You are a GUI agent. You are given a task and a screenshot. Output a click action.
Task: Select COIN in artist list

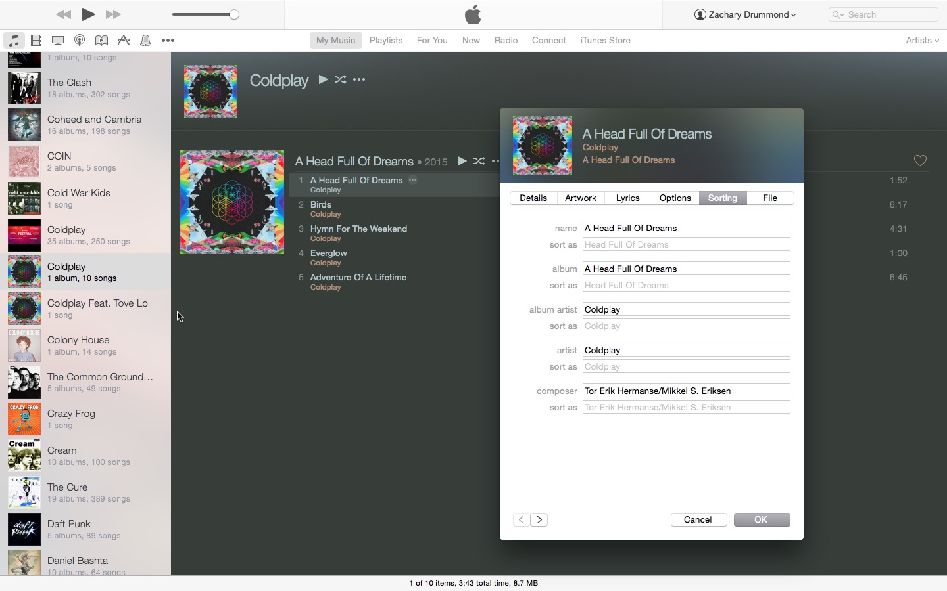coord(85,162)
